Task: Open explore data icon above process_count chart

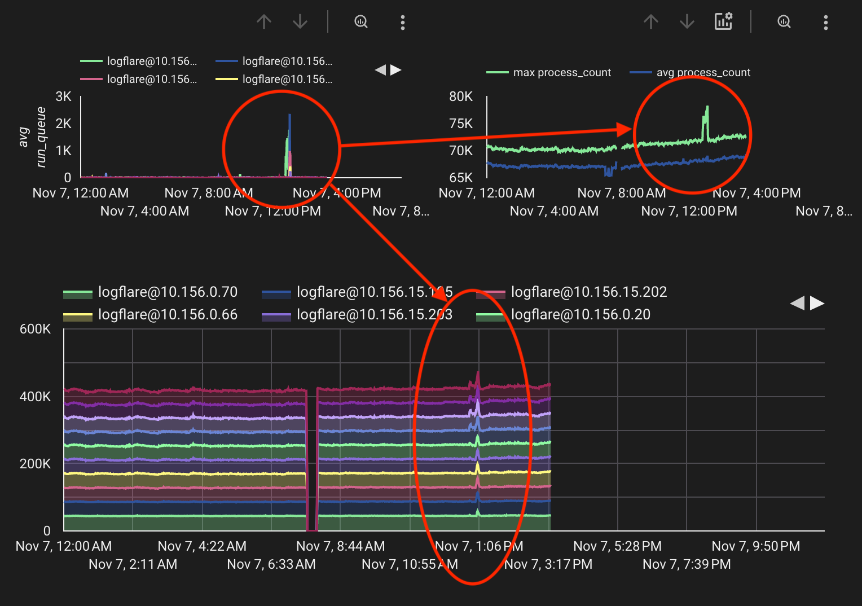Action: (784, 22)
